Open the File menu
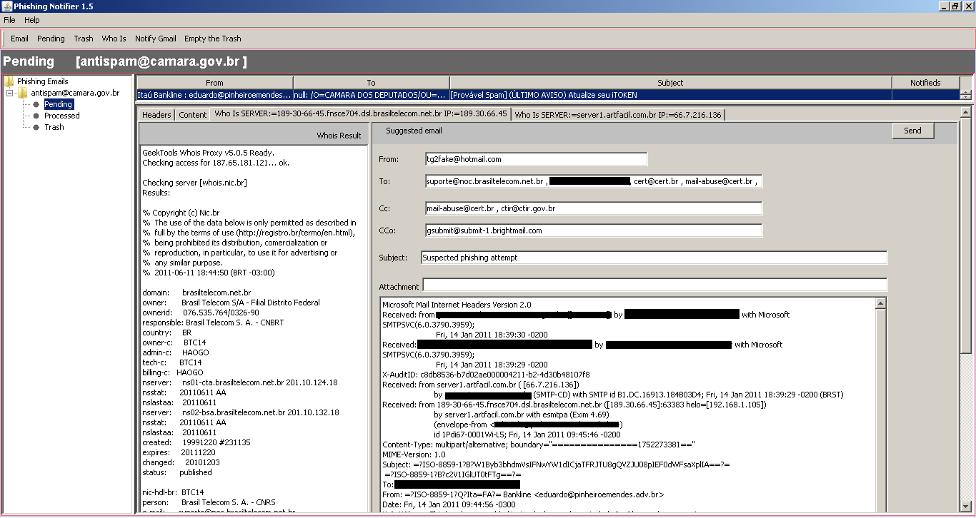The width and height of the screenshot is (976, 518). pyautogui.click(x=9, y=20)
